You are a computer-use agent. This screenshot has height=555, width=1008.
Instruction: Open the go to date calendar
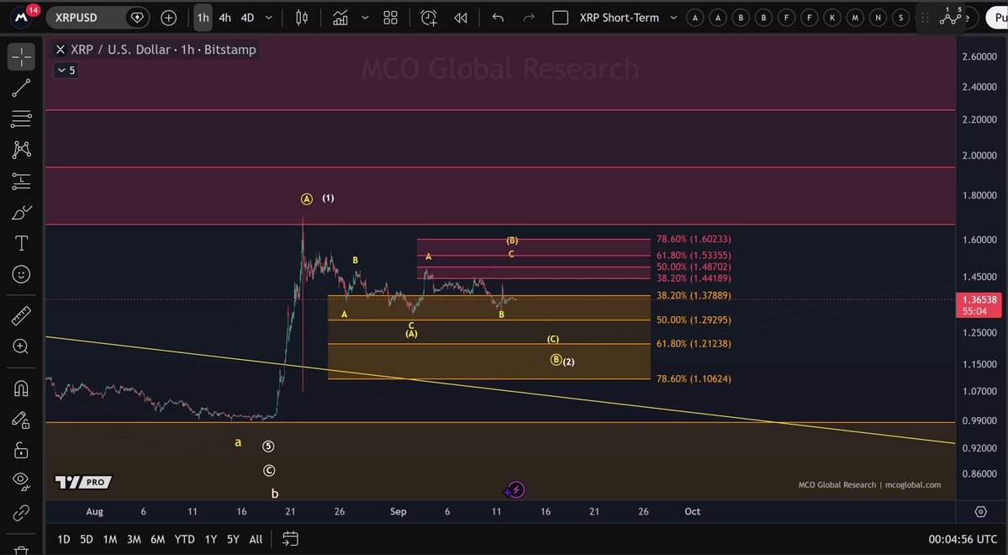pyautogui.click(x=291, y=539)
